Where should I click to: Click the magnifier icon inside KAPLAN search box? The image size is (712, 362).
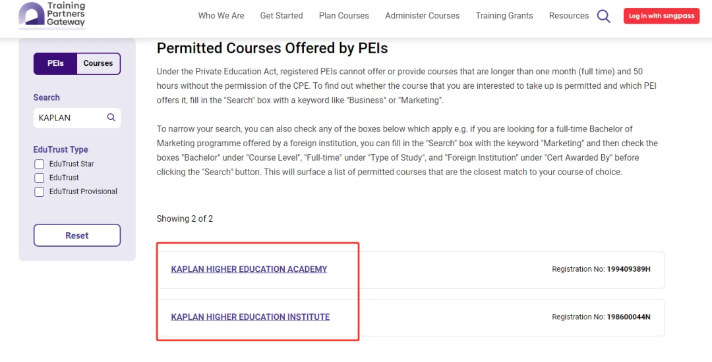pyautogui.click(x=111, y=117)
